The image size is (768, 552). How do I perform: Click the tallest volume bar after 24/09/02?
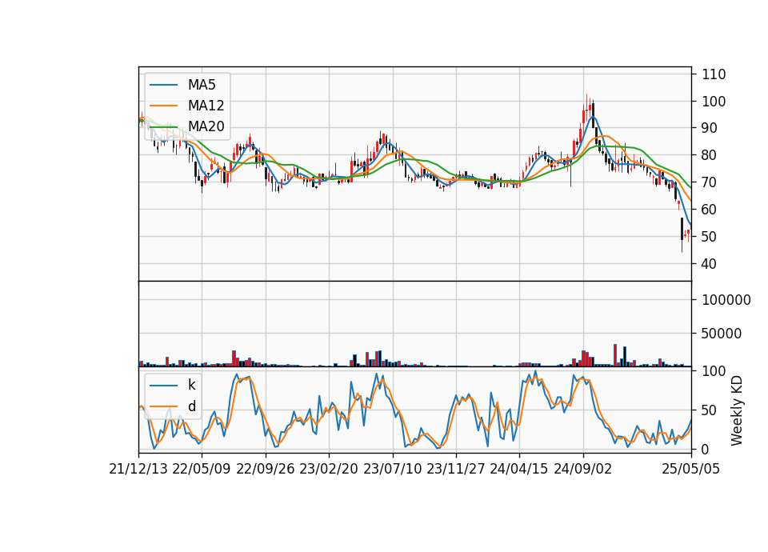click(x=615, y=355)
